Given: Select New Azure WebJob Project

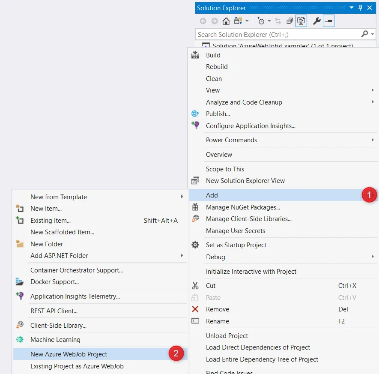Looking at the screenshot, I should coord(100,354).
